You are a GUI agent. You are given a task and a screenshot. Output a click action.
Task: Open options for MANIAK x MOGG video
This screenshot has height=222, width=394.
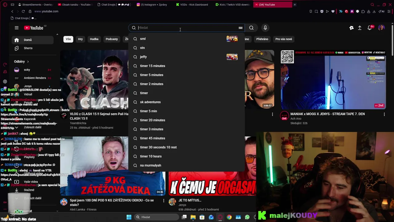tap(384, 114)
